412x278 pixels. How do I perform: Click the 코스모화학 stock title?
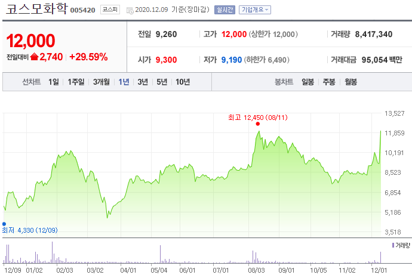tap(36, 8)
